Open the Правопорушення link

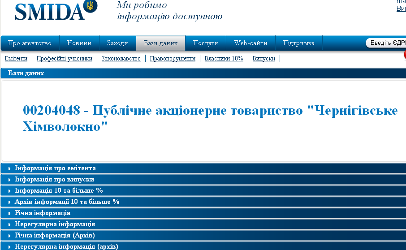tap(173, 59)
